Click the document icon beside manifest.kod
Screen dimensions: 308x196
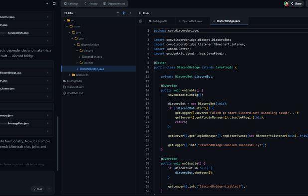click(64, 87)
